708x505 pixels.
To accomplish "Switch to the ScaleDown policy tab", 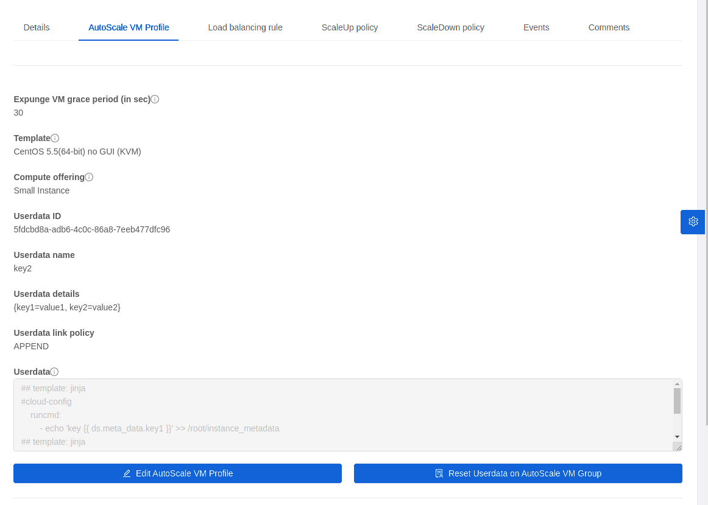I will pyautogui.click(x=450, y=27).
